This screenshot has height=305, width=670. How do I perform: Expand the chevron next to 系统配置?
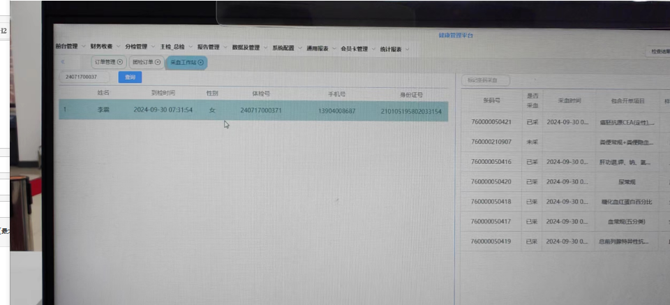(300, 48)
